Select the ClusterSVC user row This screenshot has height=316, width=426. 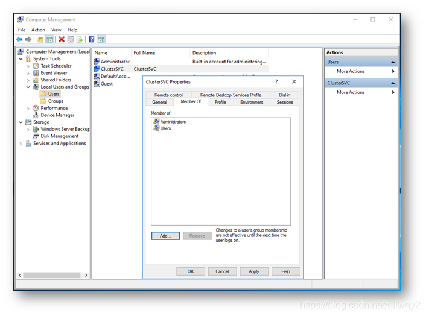[x=180, y=69]
